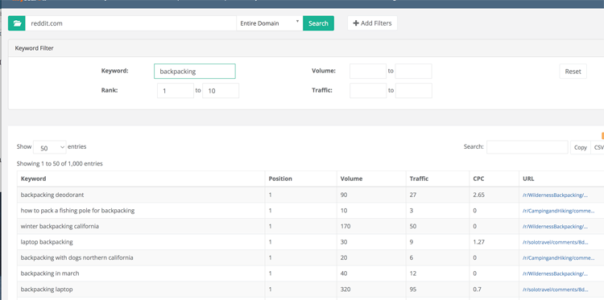
Task: Click the green folder icon button
Action: point(17,23)
